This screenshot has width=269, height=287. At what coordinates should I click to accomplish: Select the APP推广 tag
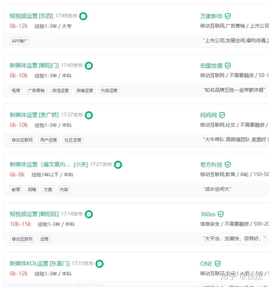[x=20, y=41]
